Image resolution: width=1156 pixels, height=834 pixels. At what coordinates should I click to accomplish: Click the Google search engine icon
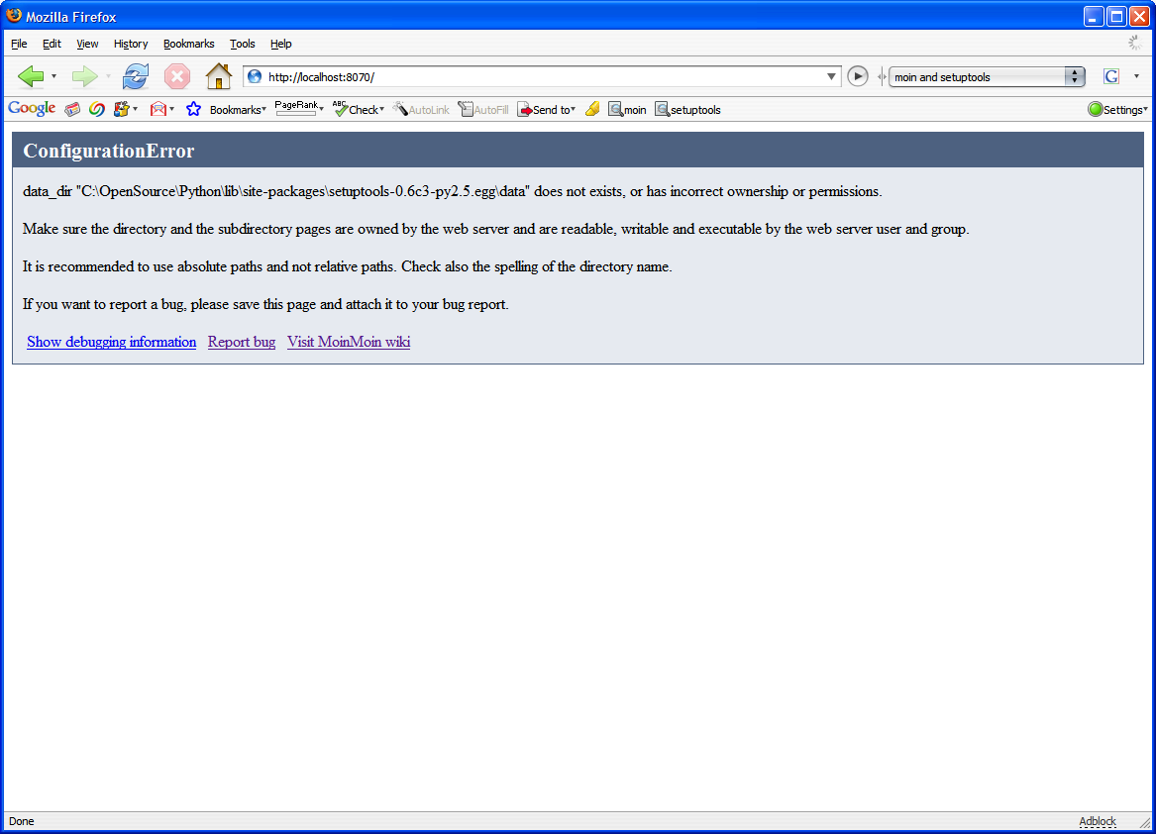click(x=1111, y=76)
